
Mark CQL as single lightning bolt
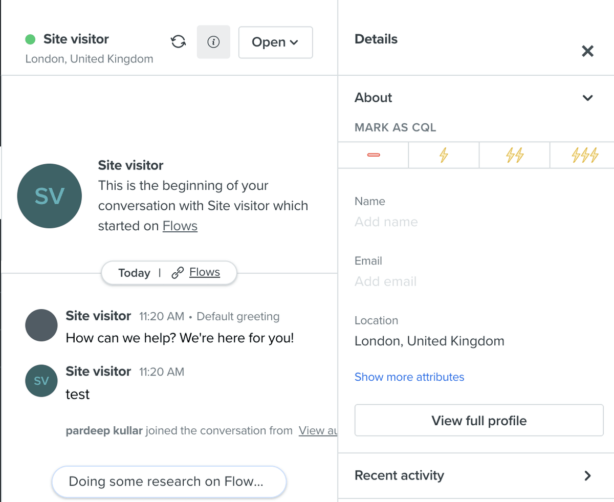tap(444, 155)
